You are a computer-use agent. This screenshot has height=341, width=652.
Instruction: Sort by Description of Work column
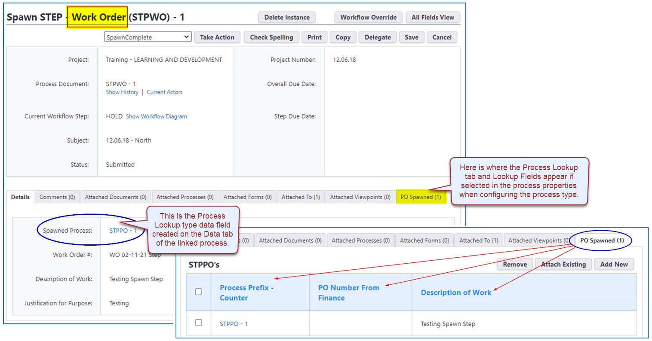click(455, 293)
